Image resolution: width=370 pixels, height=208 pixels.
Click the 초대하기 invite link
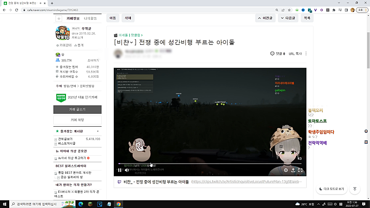[93, 61]
